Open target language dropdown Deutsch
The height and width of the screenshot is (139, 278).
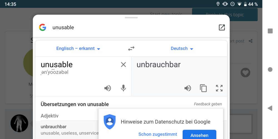pyautogui.click(x=182, y=48)
